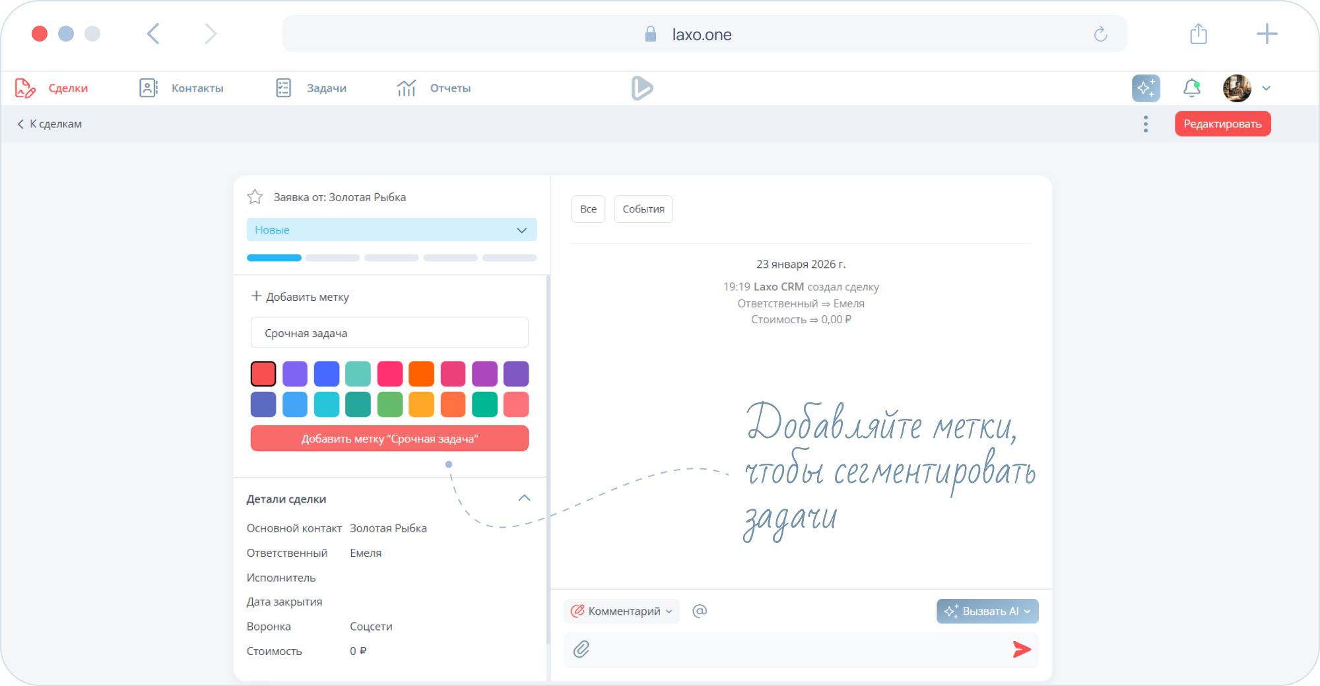Click the browser share icon
This screenshot has height=686, width=1320.
coord(1199,34)
